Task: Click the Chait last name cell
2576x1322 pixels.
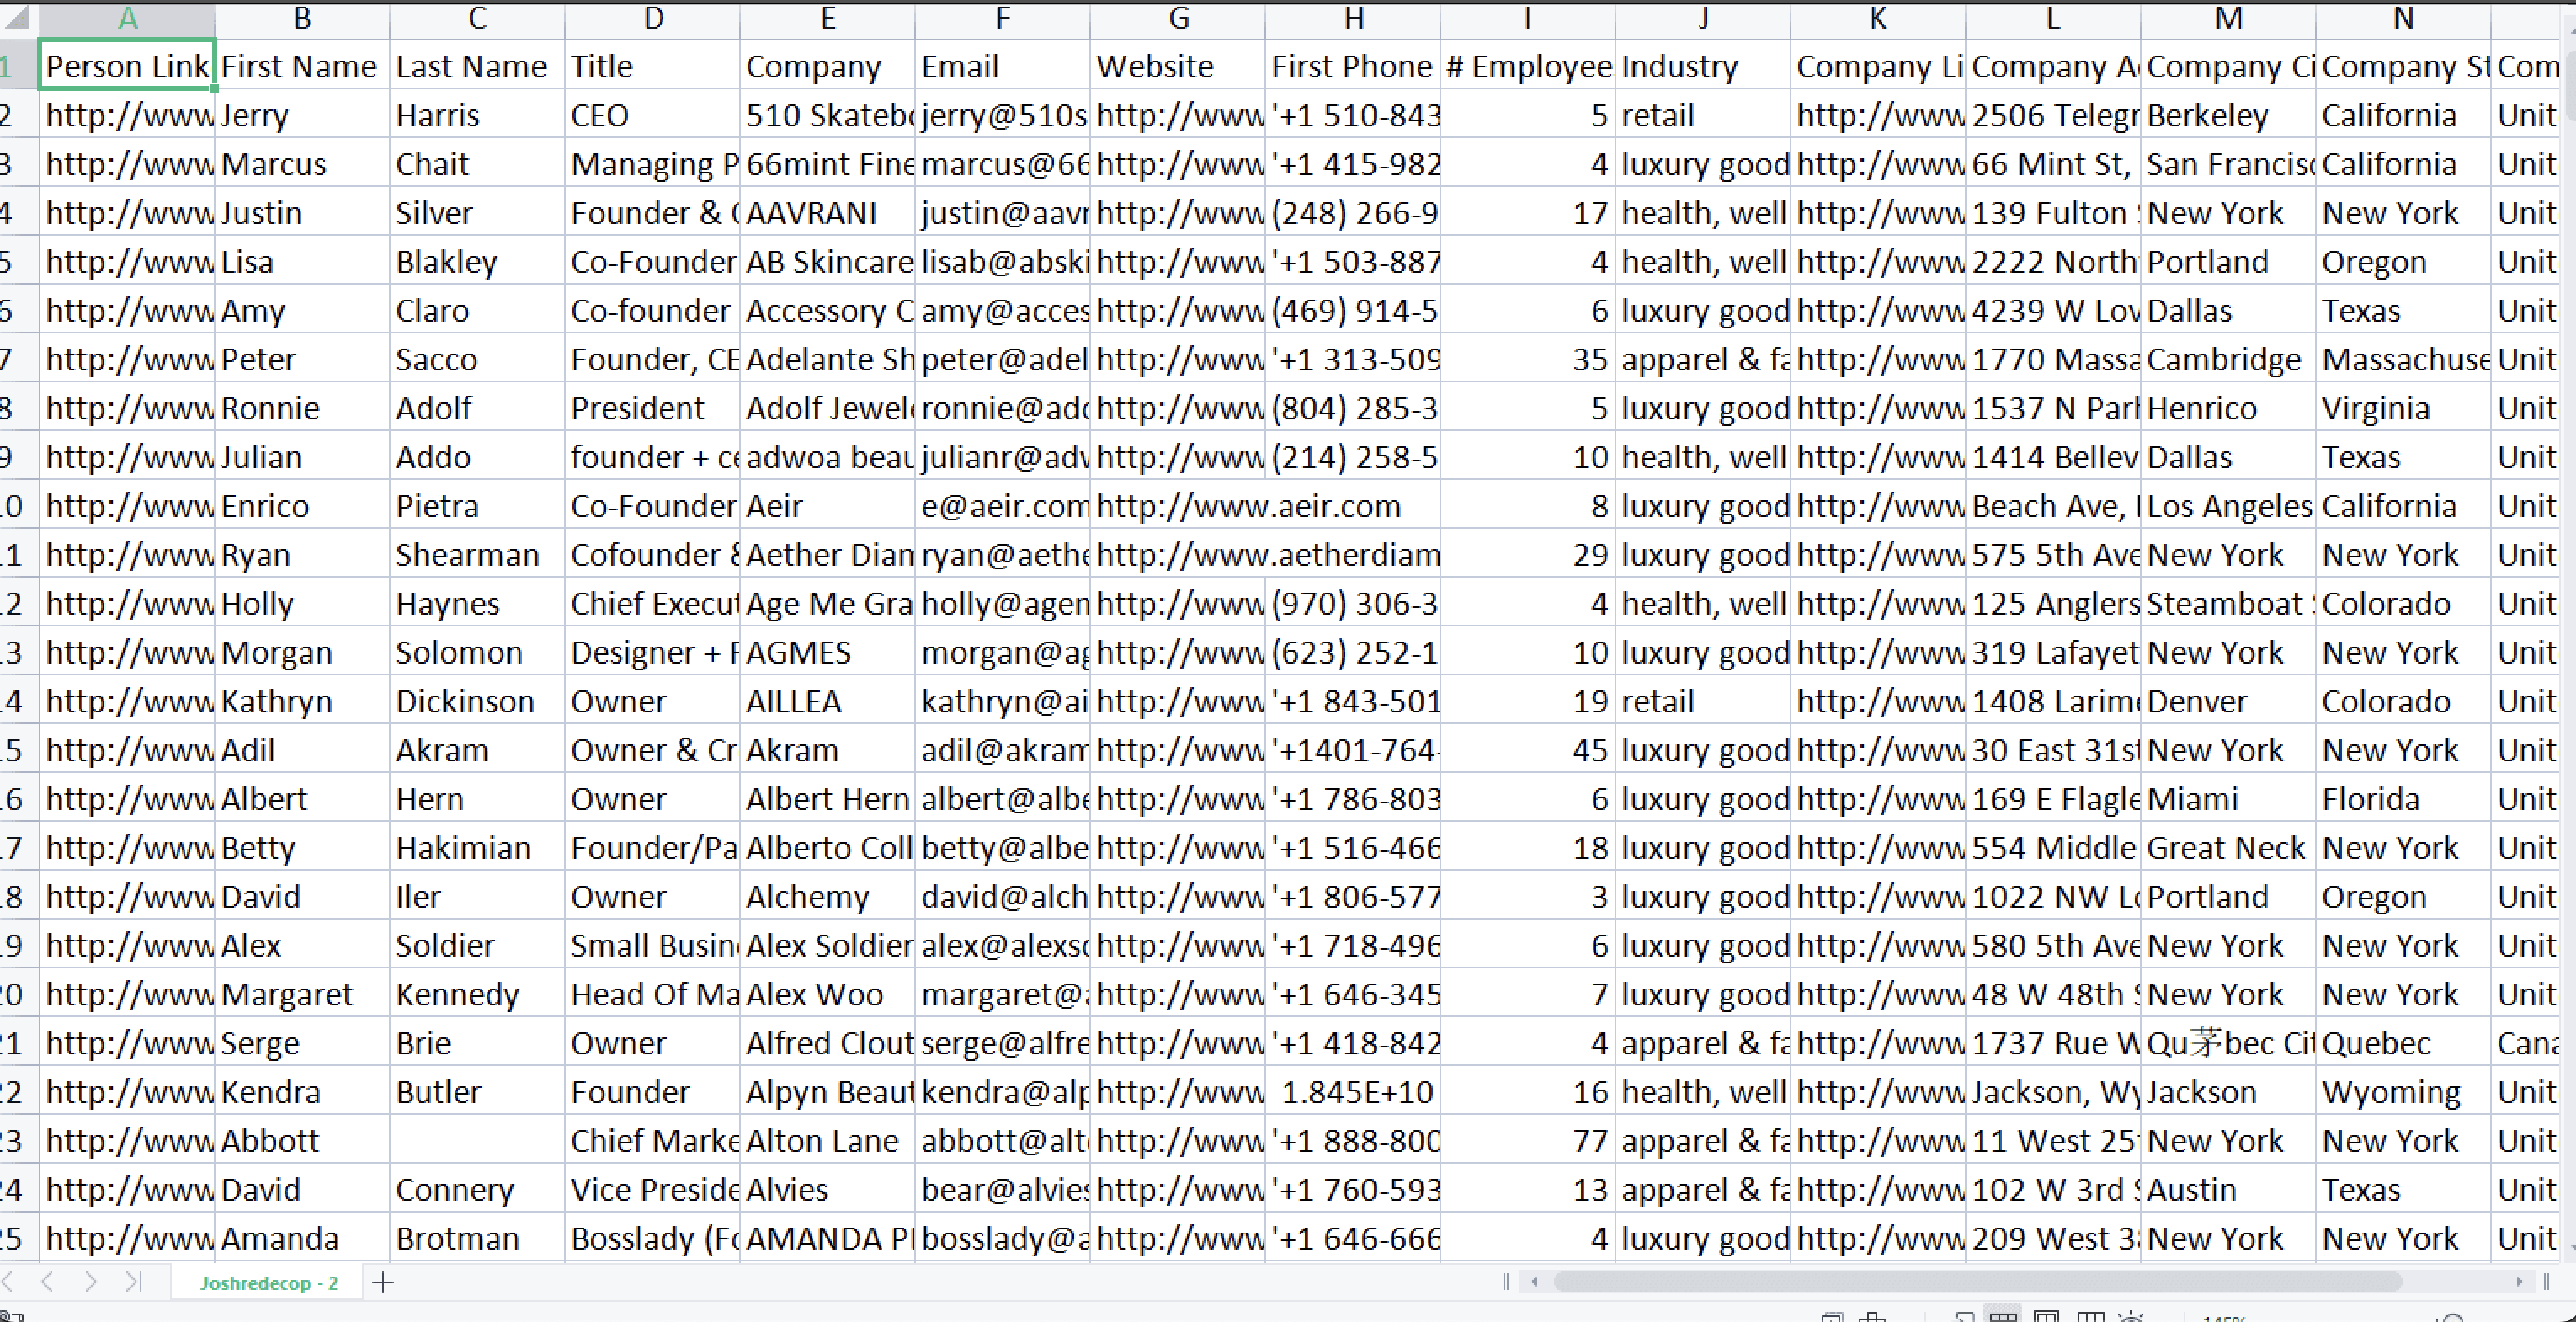Action: [x=477, y=164]
